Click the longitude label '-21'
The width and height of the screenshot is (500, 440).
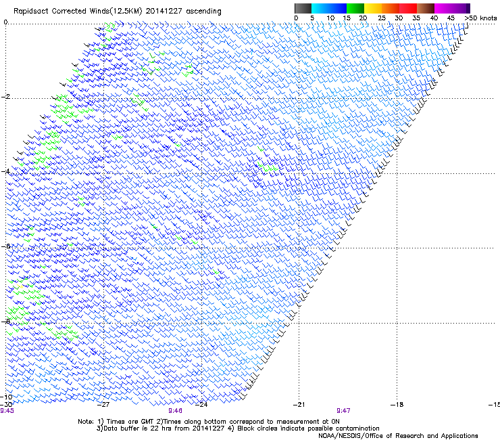point(299,405)
